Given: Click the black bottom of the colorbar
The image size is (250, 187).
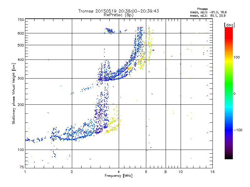Looking at the screenshot, I should (x=229, y=157).
